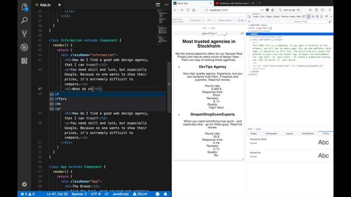Go to the Firefox home page
The height and width of the screenshot is (197, 351).
194,10
